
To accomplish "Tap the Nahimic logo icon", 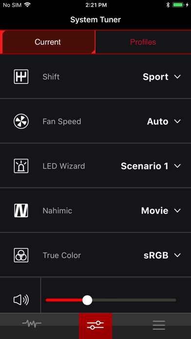I will (21, 210).
